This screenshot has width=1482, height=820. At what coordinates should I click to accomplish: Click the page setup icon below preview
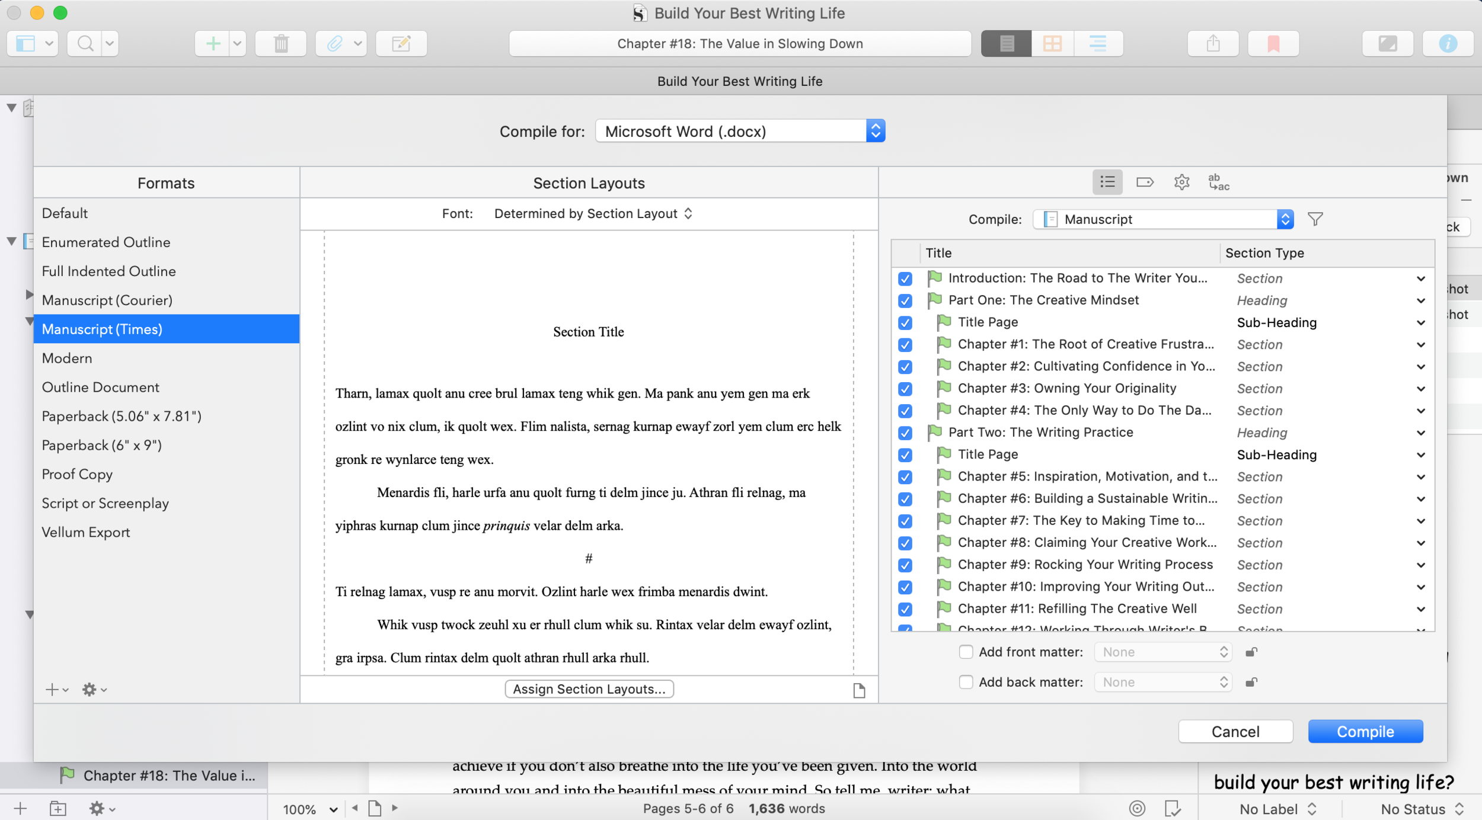tap(859, 690)
